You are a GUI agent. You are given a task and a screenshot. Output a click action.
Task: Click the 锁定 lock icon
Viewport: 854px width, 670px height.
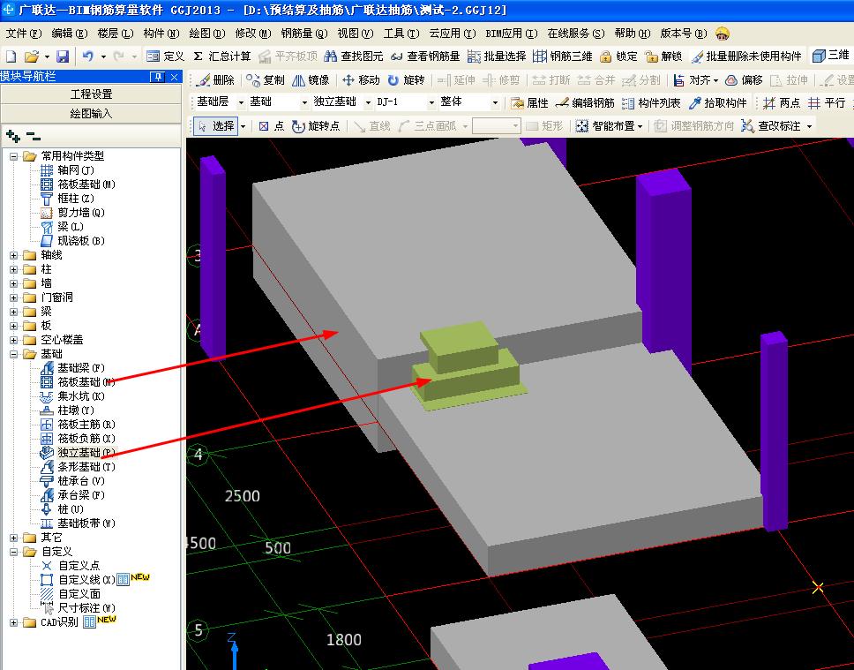618,56
